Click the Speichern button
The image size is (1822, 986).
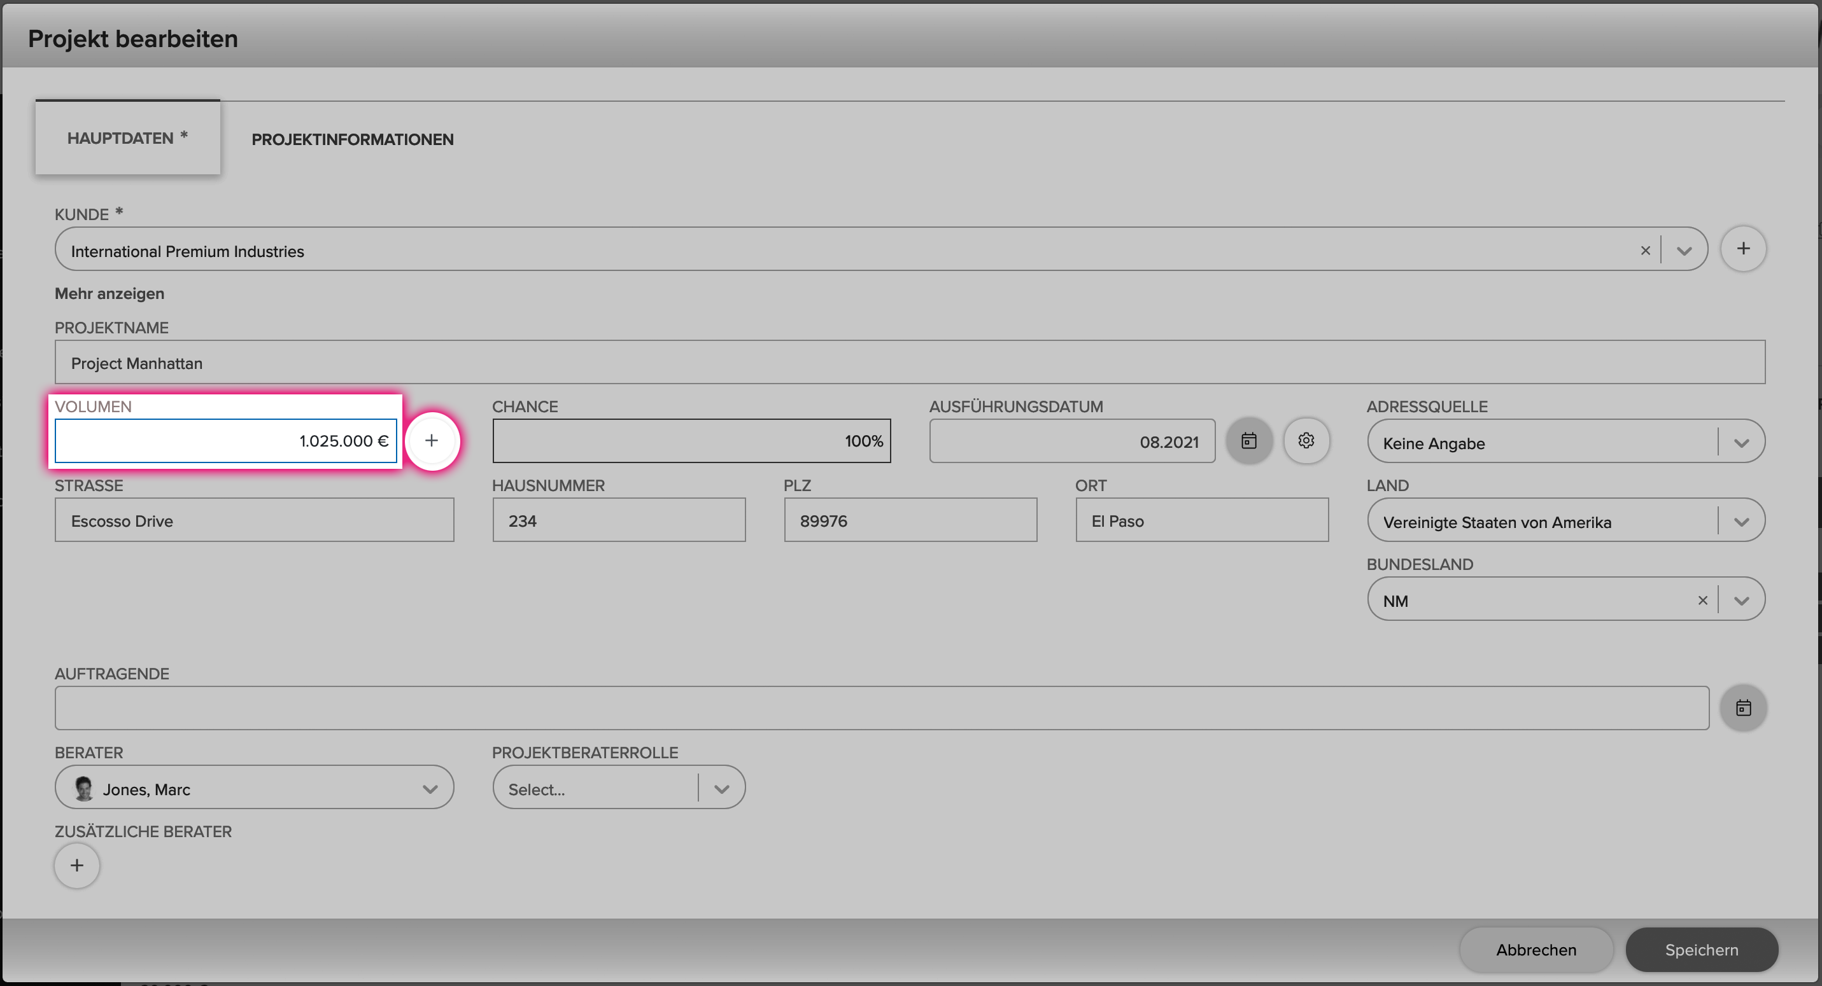1701,949
